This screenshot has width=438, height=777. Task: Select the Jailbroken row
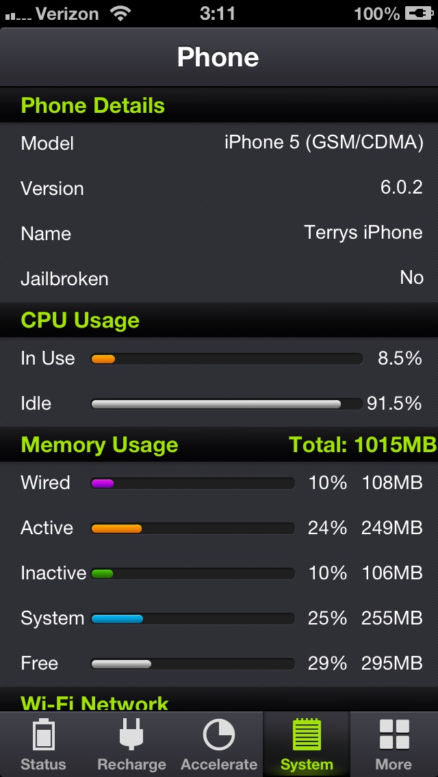click(219, 278)
